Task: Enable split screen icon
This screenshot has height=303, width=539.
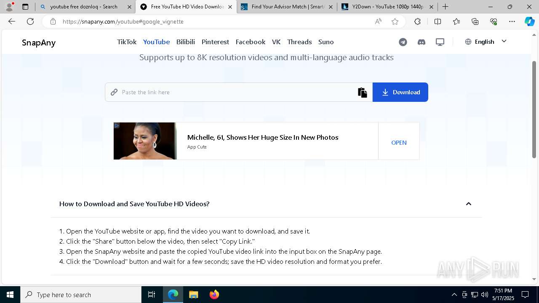Action: click(x=438, y=21)
